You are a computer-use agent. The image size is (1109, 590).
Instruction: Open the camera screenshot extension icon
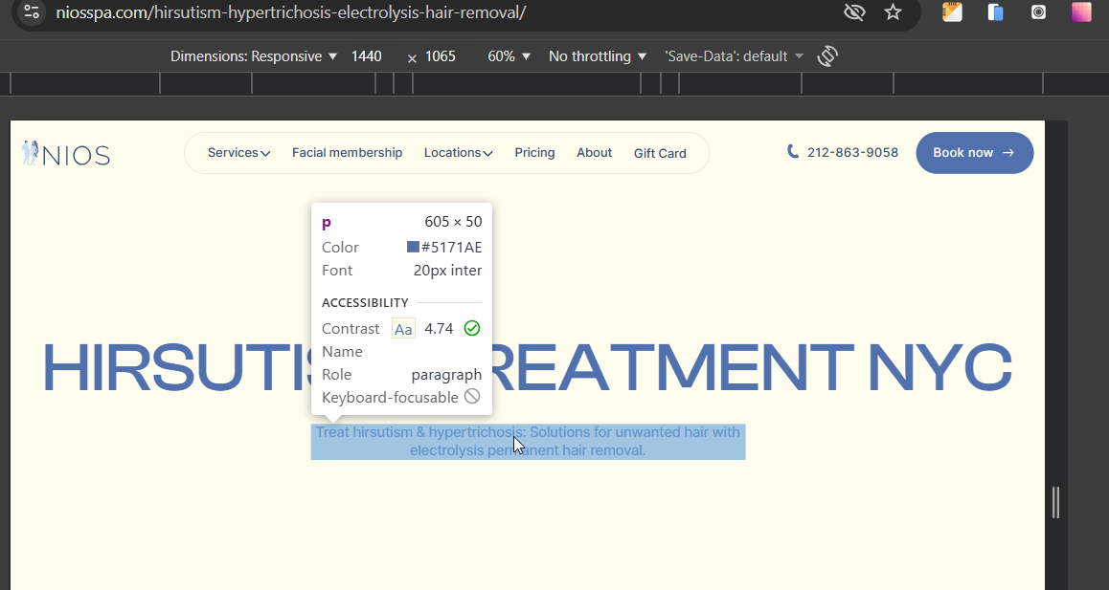(1038, 12)
